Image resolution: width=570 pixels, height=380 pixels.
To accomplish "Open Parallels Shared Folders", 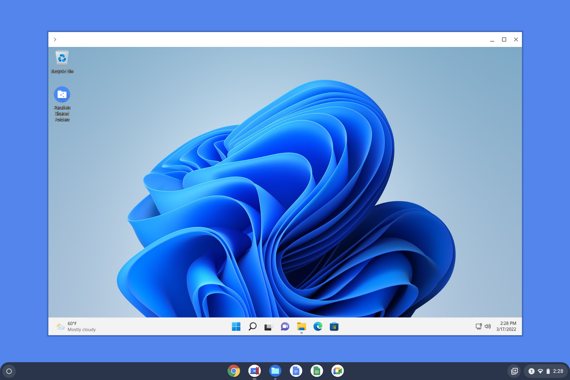I will (62, 94).
